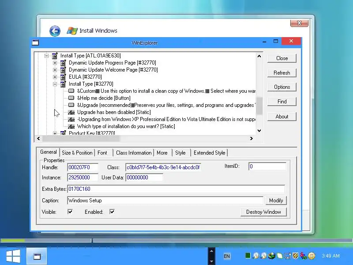Click the Options button
The width and height of the screenshot is (353, 265).
point(282,87)
